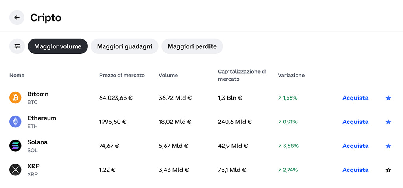
Task: Click Solana variation 3,68%
Action: [x=288, y=146]
